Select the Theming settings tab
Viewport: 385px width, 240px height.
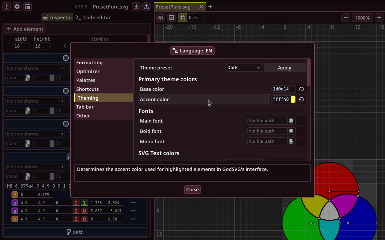click(104, 98)
